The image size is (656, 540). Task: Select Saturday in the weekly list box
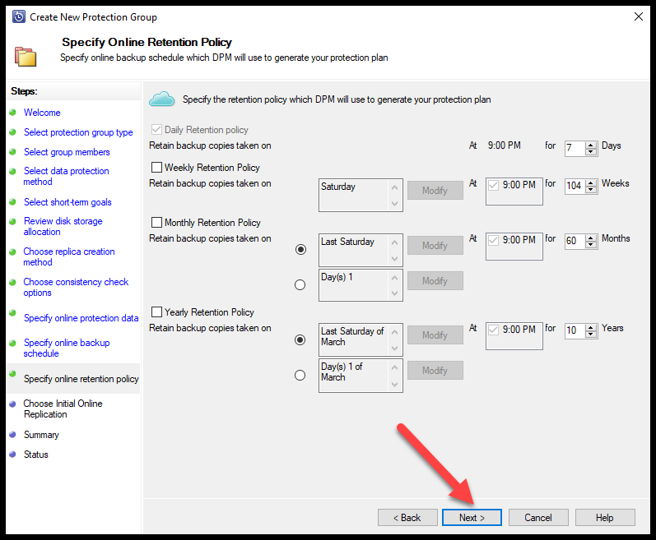pos(338,187)
